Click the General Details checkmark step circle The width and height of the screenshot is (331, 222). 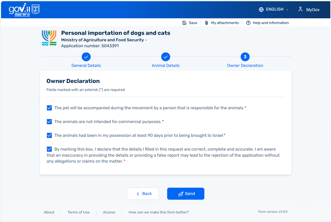(86, 57)
